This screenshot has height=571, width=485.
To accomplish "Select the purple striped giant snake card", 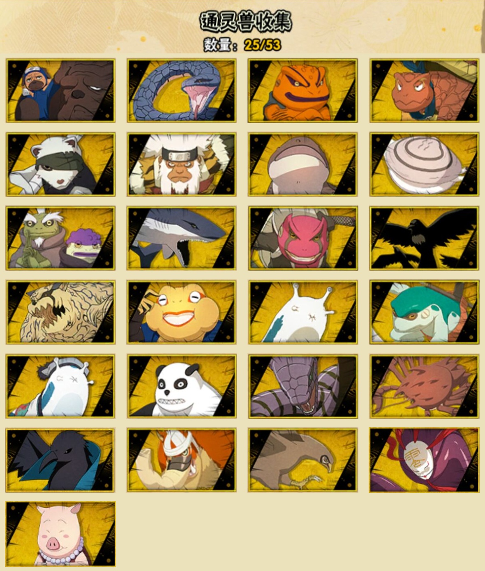I will 303,386.
